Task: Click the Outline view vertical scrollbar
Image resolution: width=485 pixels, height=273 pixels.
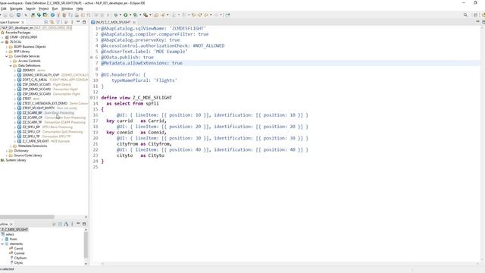Action: click(86, 244)
